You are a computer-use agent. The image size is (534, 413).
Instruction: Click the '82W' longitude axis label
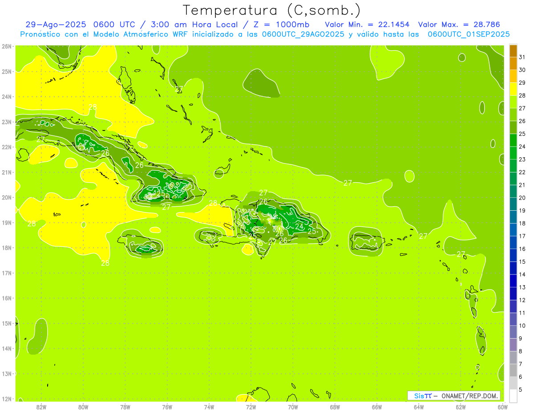[x=41, y=407]
